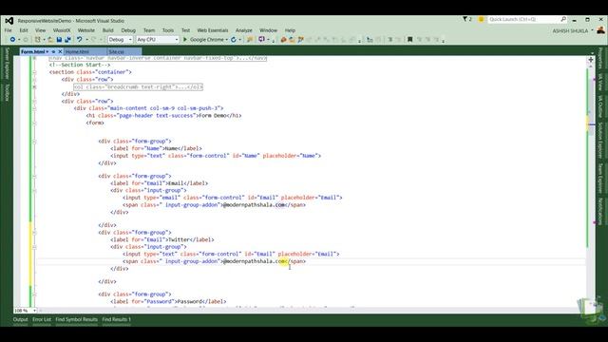
Task: Open the Solution Explorer side tab
Action: click(x=600, y=140)
